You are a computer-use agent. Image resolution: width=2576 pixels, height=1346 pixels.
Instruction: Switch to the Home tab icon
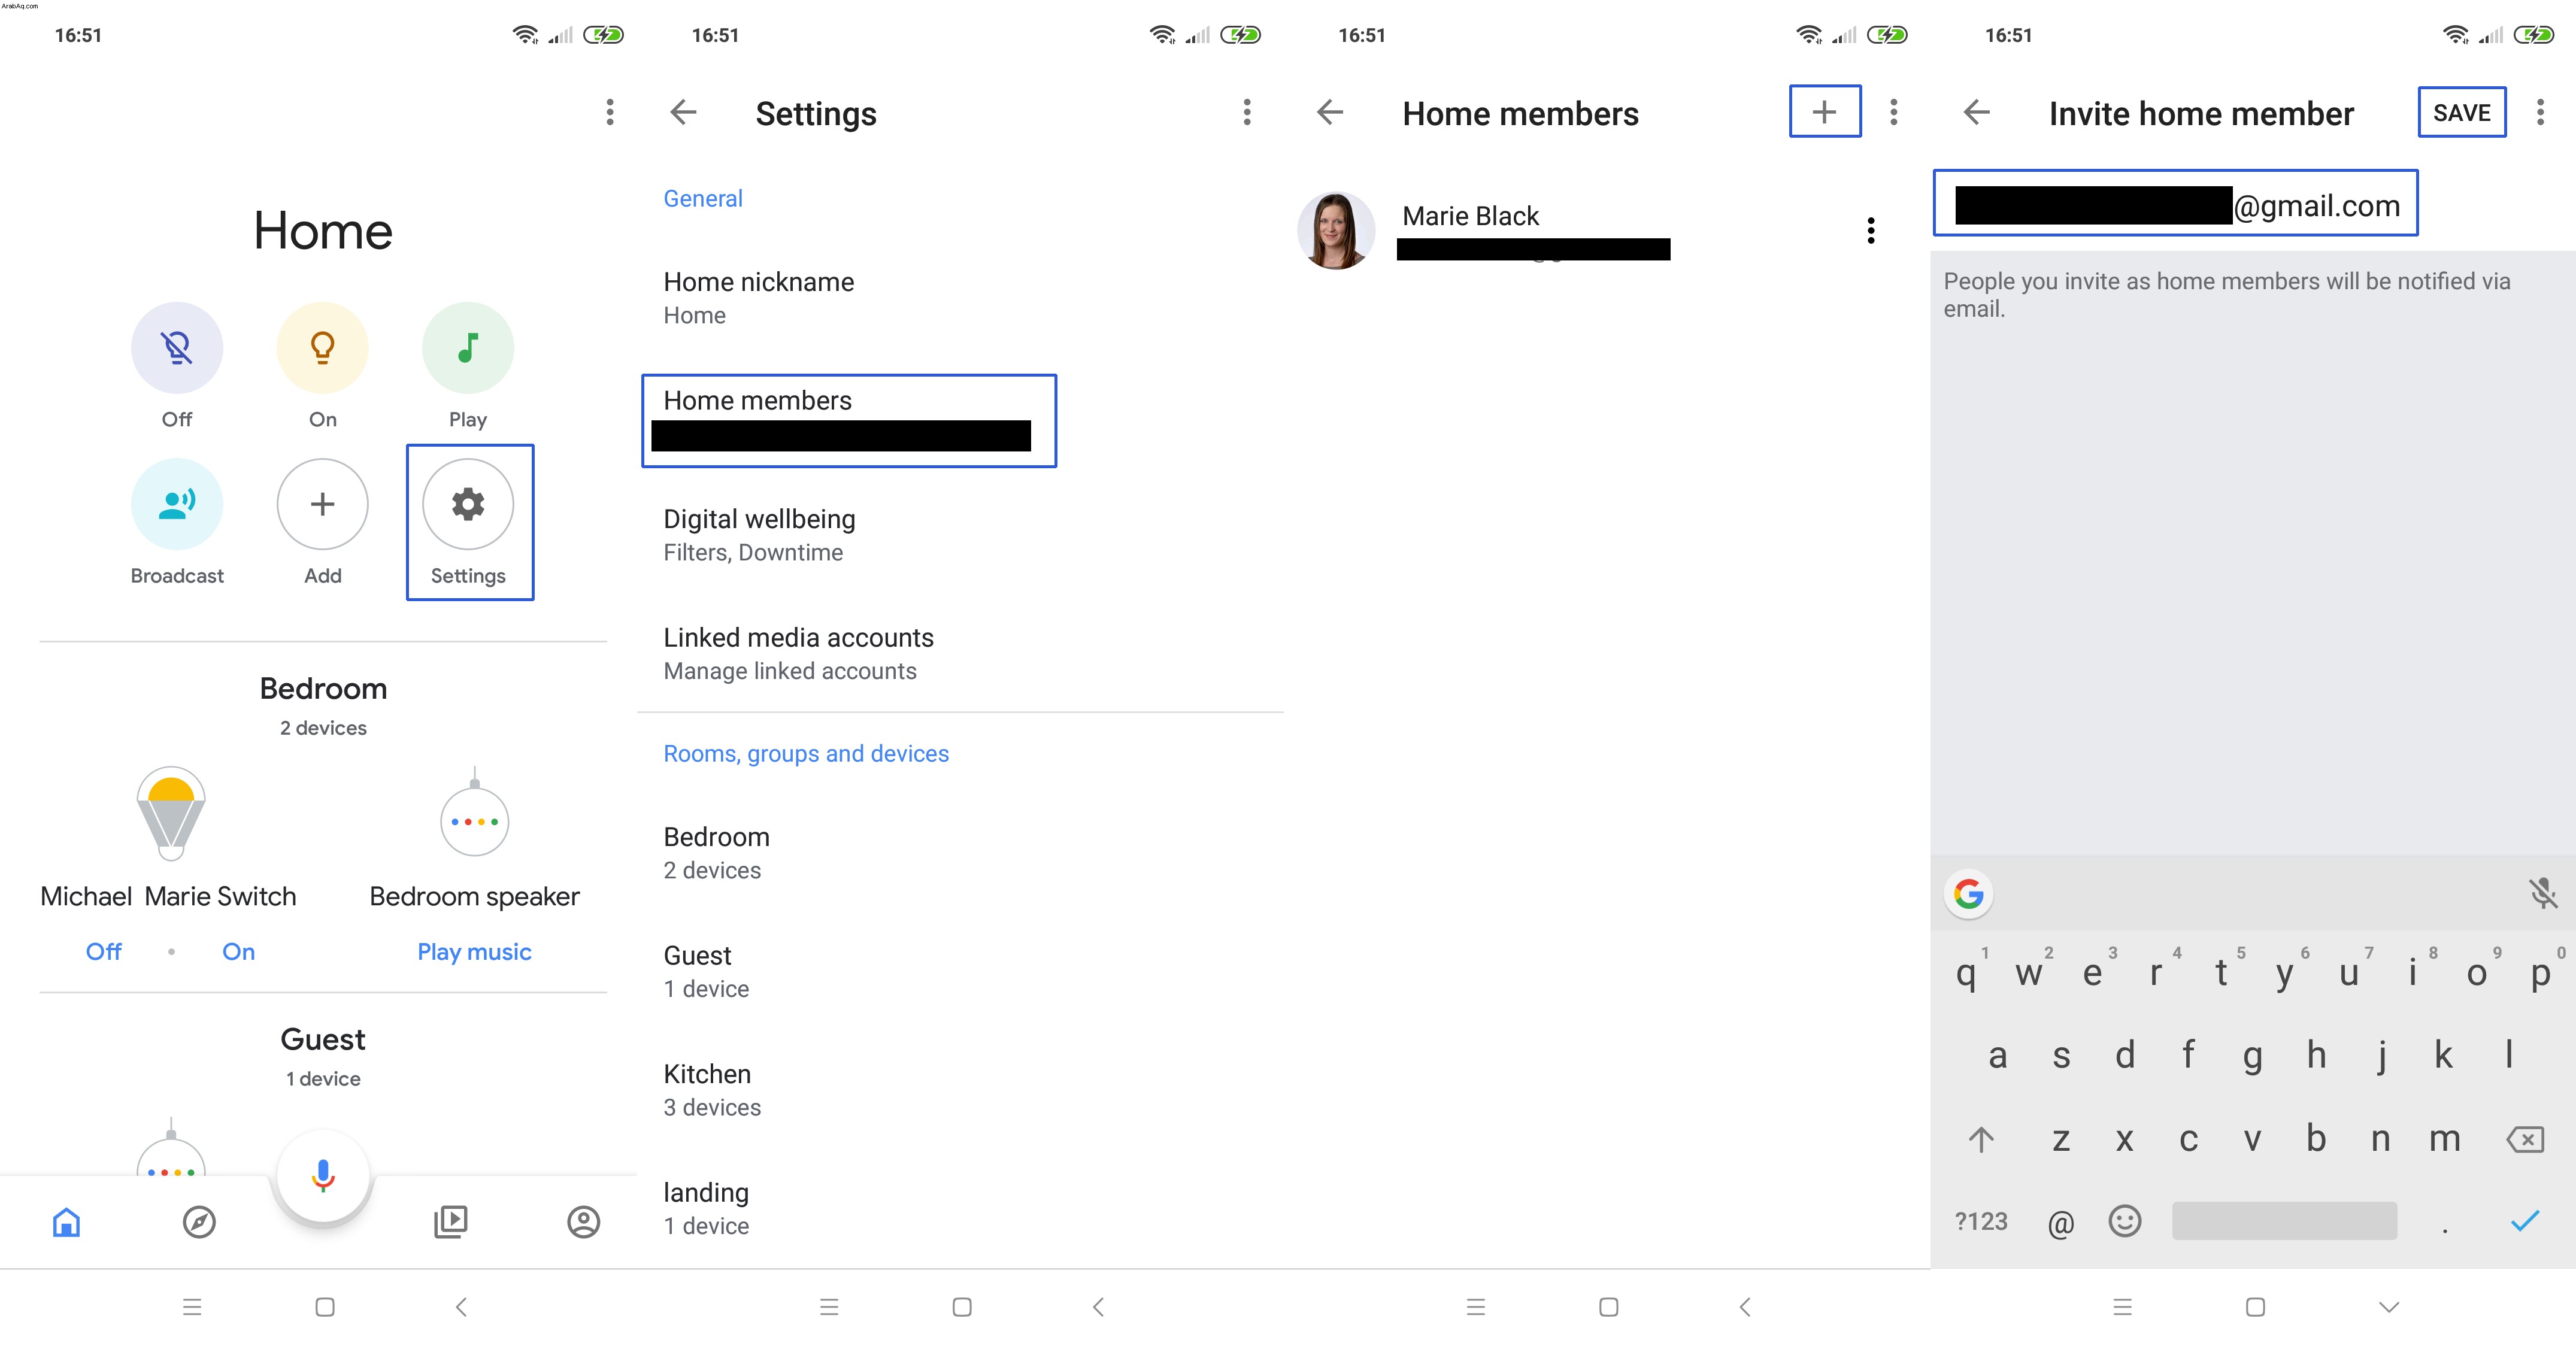click(66, 1221)
